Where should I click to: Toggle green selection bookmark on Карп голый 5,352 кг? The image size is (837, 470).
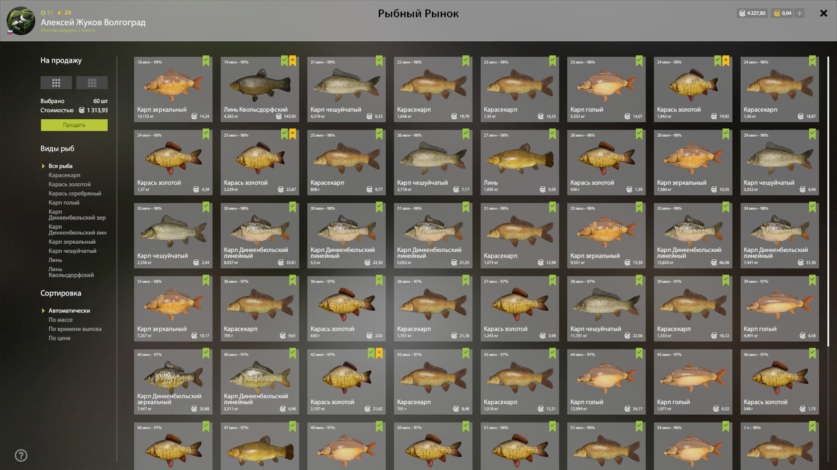pyautogui.click(x=639, y=61)
